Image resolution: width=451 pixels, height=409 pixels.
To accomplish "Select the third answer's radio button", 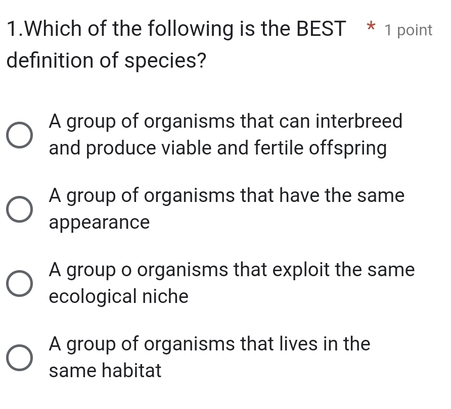I will (19, 283).
